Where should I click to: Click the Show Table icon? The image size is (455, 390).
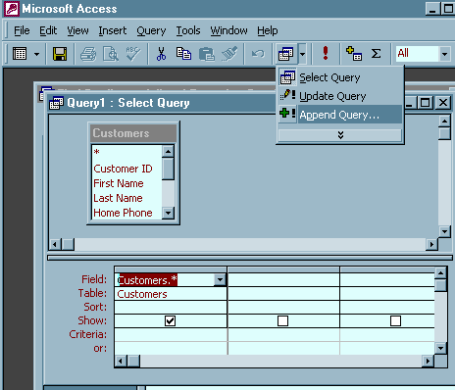pos(354,54)
